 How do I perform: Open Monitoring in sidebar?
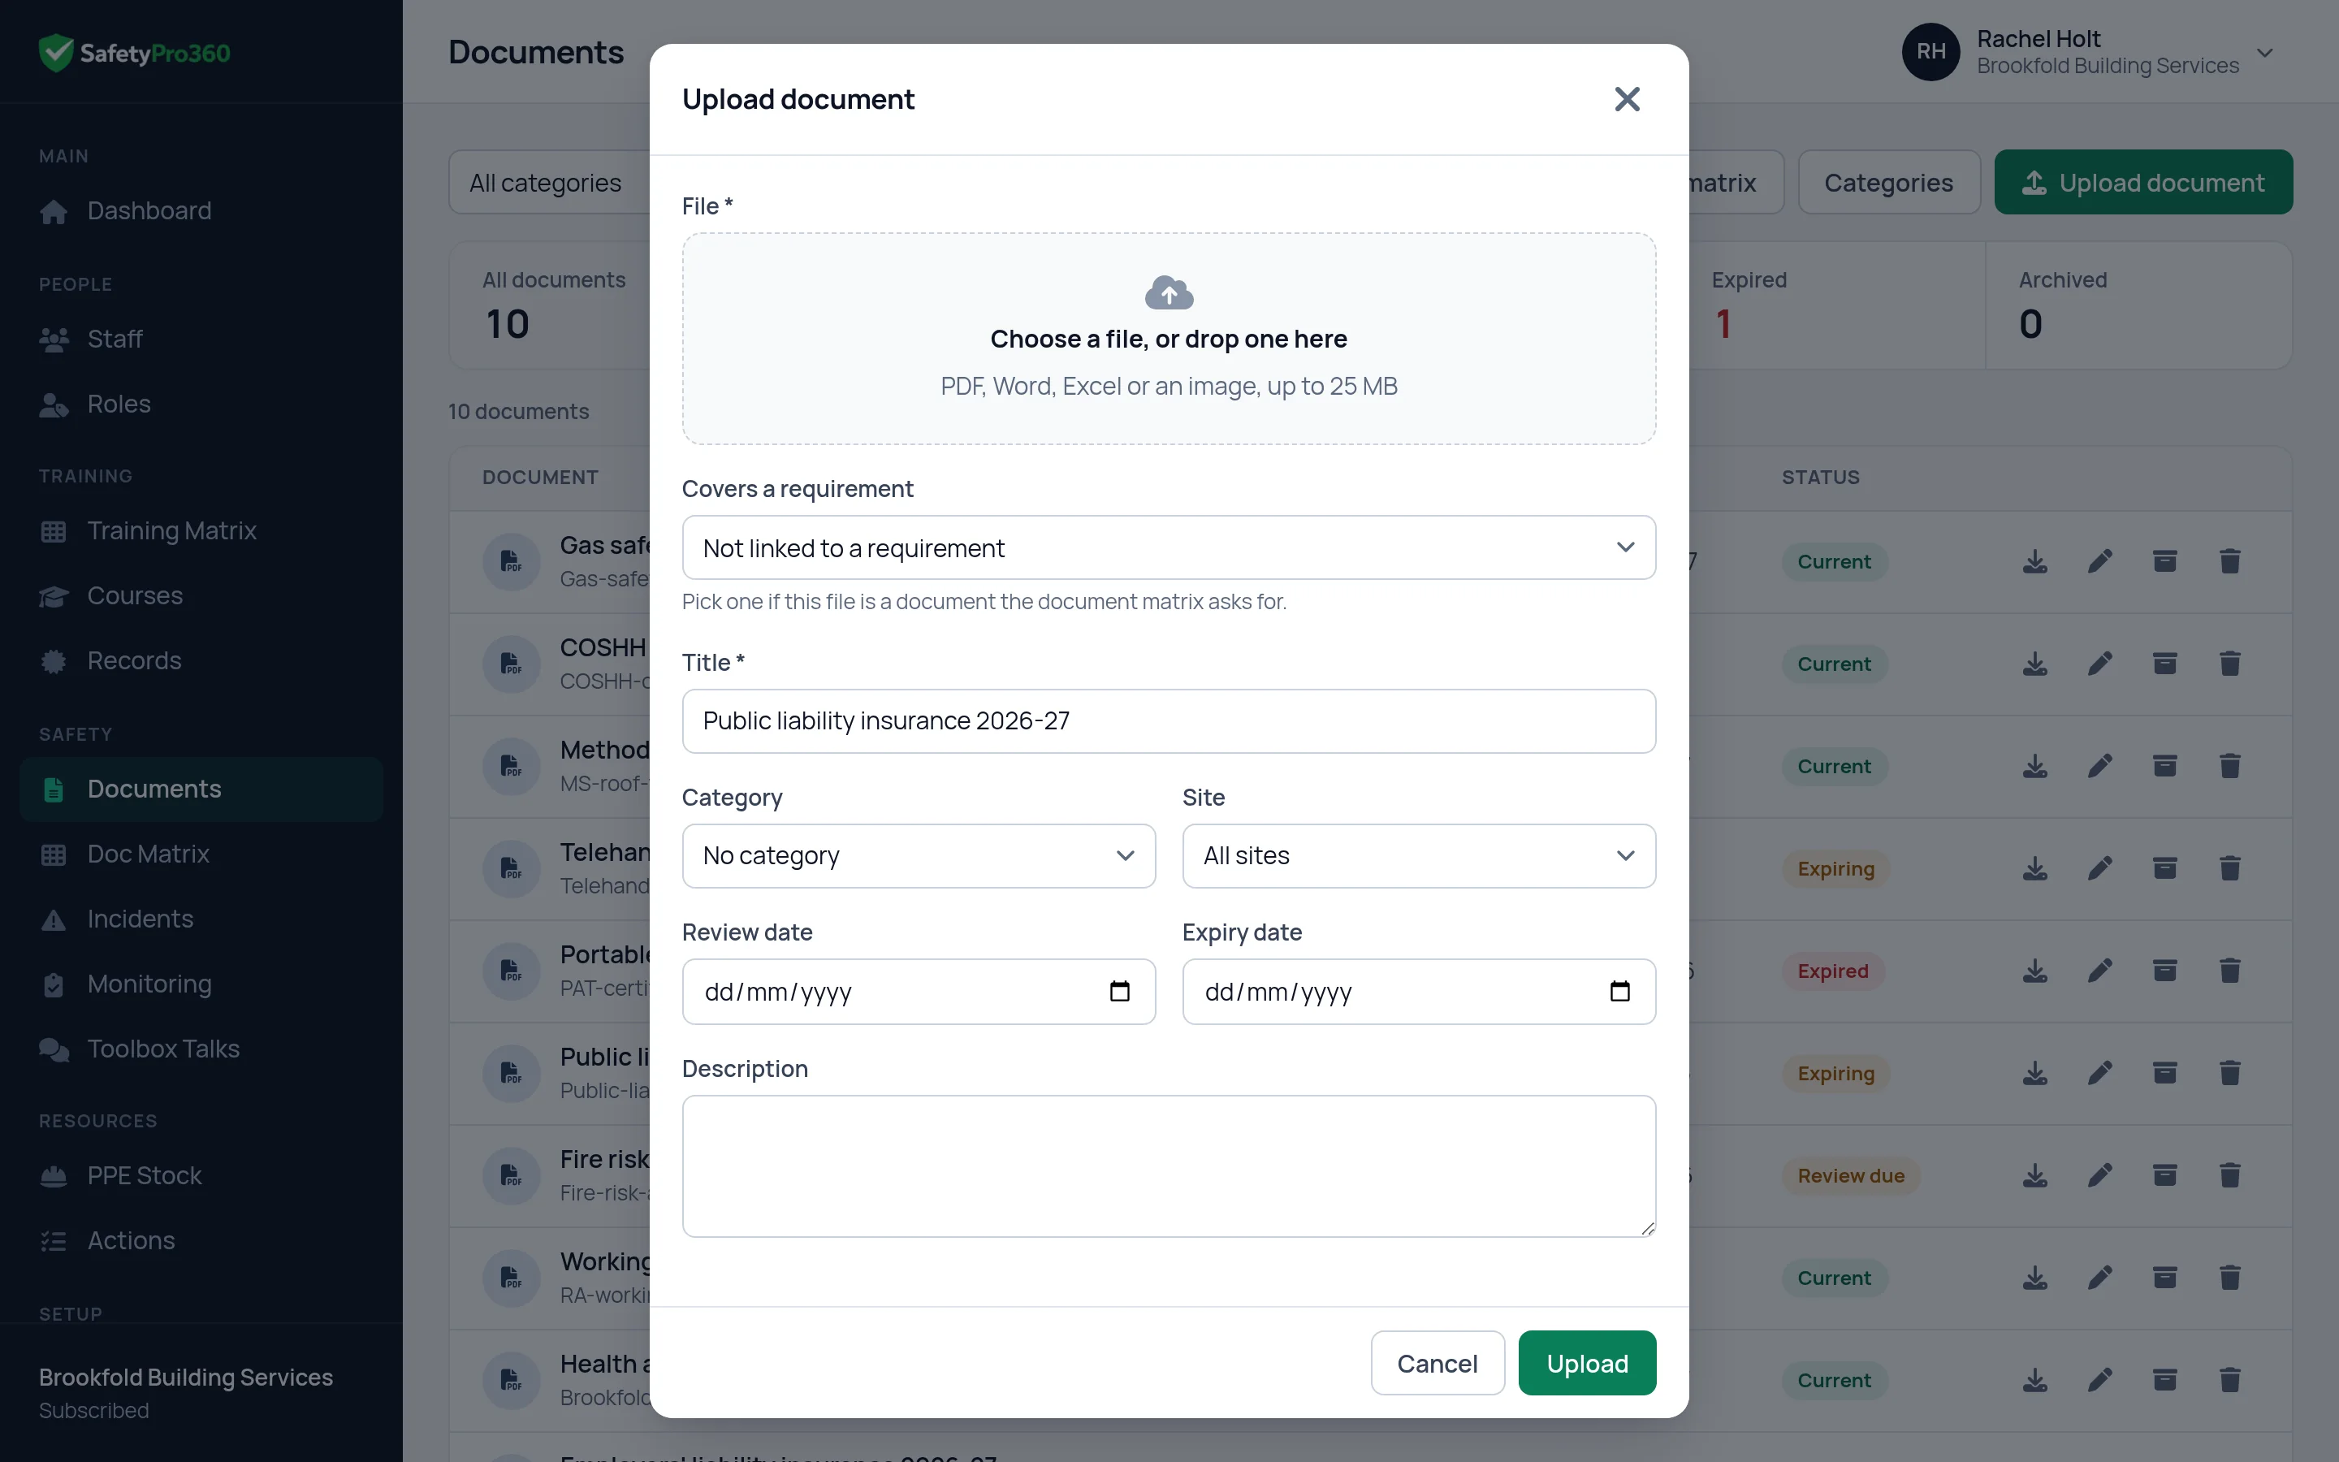pyautogui.click(x=201, y=984)
